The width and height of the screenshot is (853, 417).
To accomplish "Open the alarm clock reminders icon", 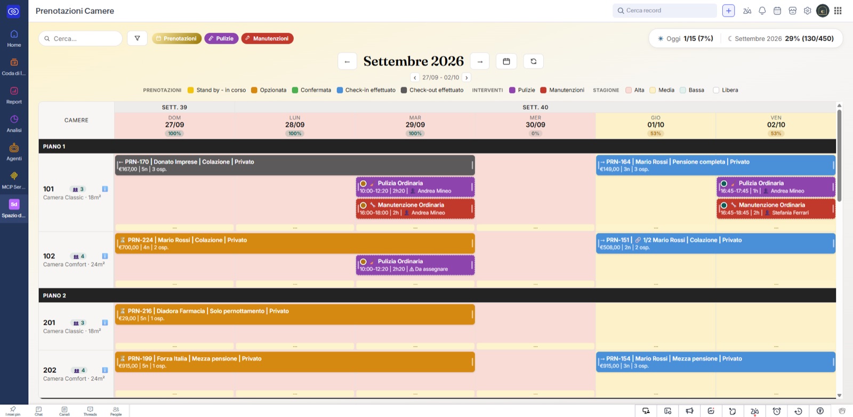I will point(777,411).
